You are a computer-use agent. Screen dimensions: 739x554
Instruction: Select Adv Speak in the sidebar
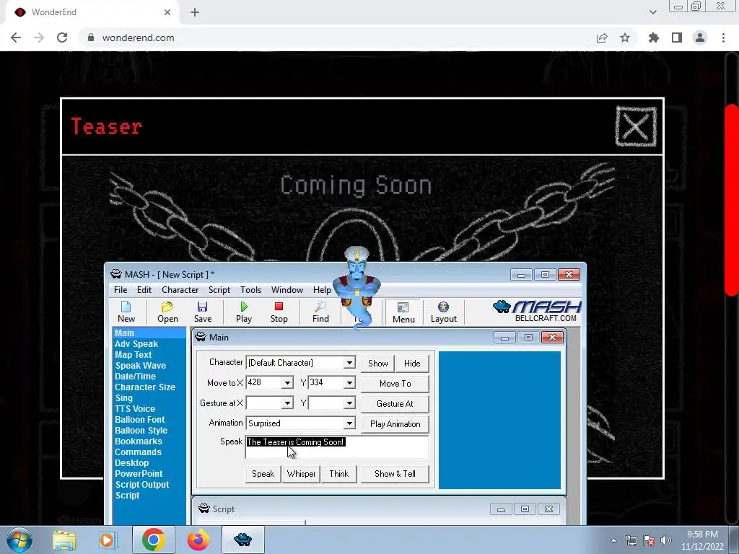tap(136, 344)
